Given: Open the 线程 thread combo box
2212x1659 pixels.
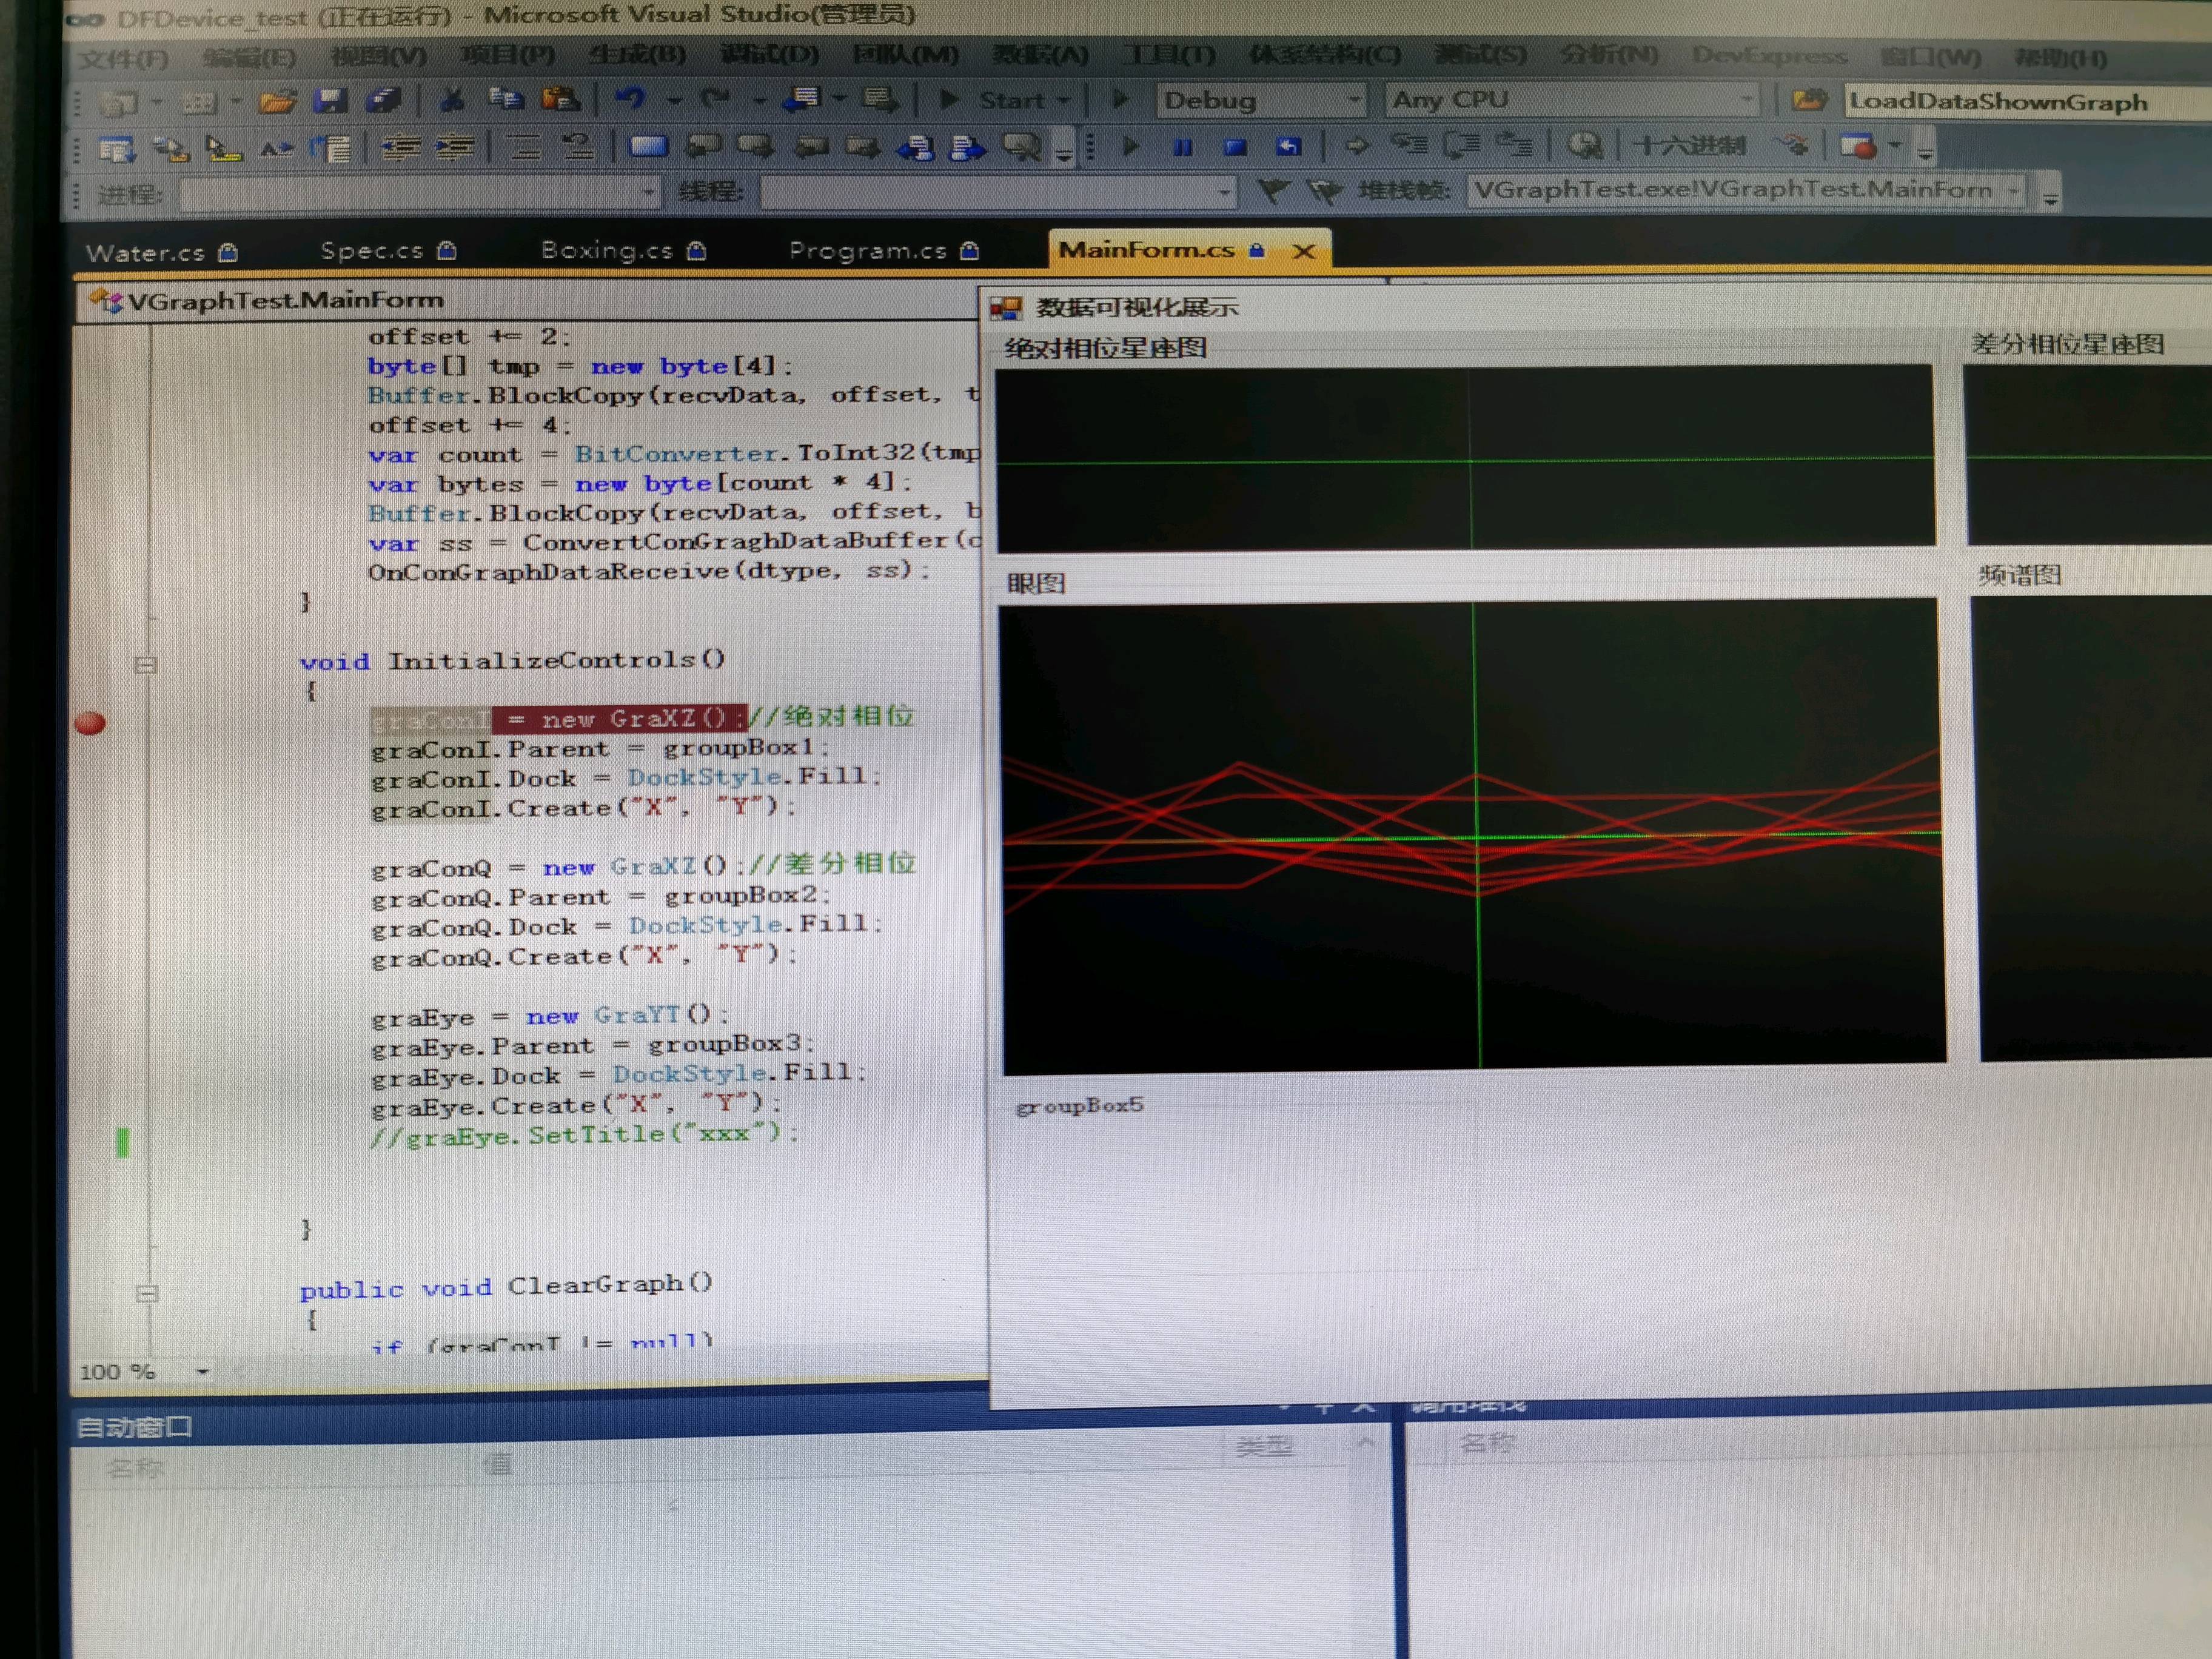Looking at the screenshot, I should 997,191.
